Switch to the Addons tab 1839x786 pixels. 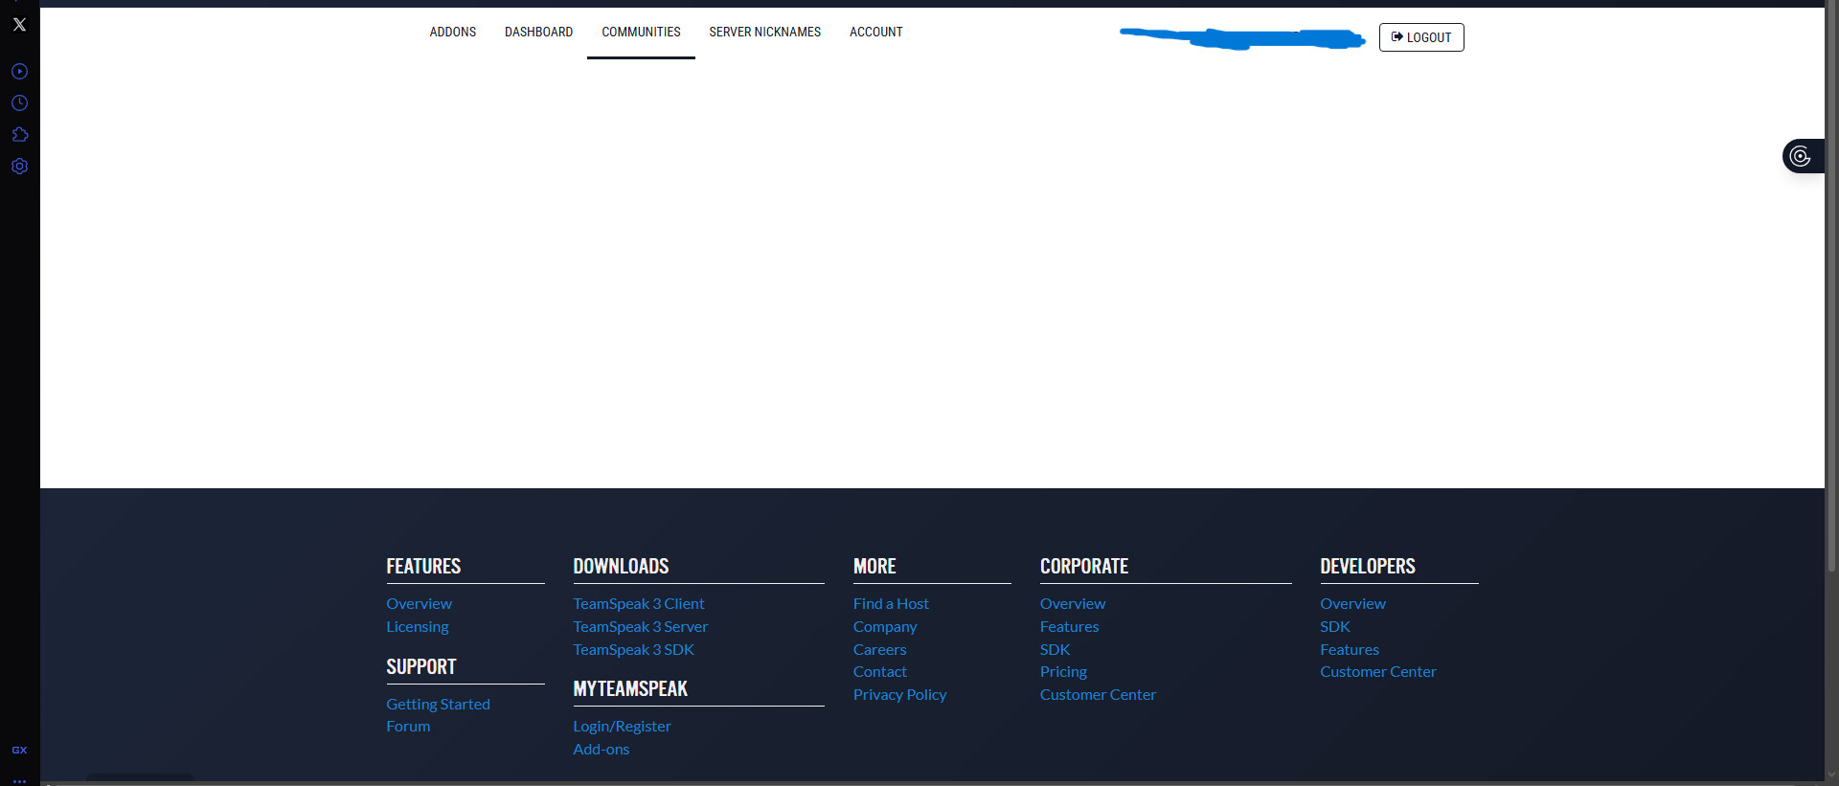tap(452, 33)
